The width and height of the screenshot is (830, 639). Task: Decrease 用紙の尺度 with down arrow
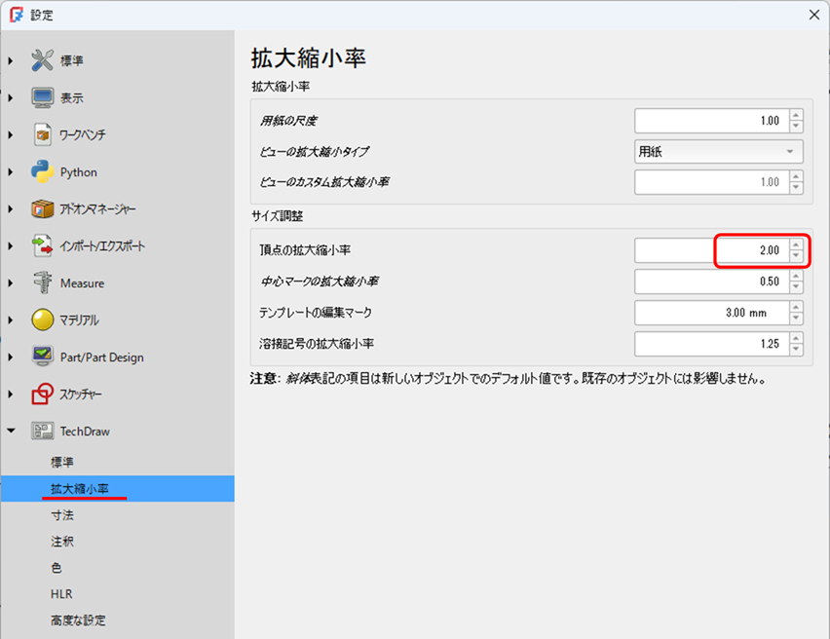(796, 127)
